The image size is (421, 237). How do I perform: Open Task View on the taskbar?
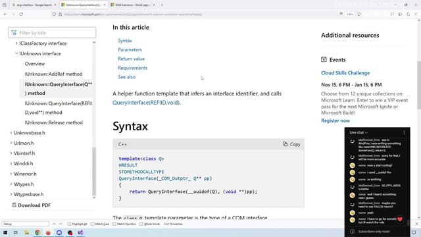[x=16, y=232]
